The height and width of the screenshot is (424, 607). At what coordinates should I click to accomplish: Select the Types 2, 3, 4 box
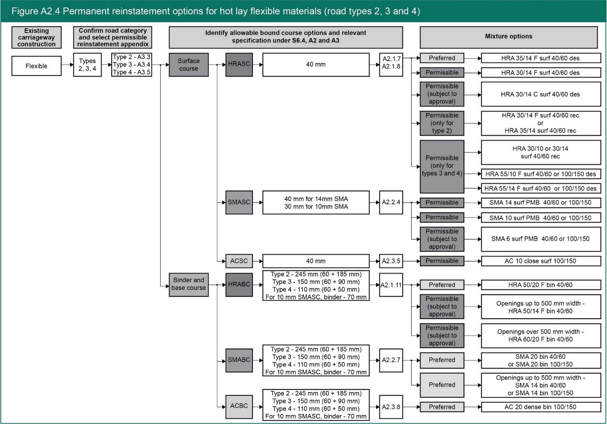tap(87, 65)
